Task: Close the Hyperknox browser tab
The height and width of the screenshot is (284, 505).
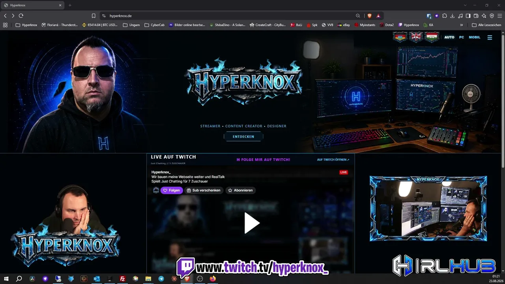Action: (x=60, y=5)
